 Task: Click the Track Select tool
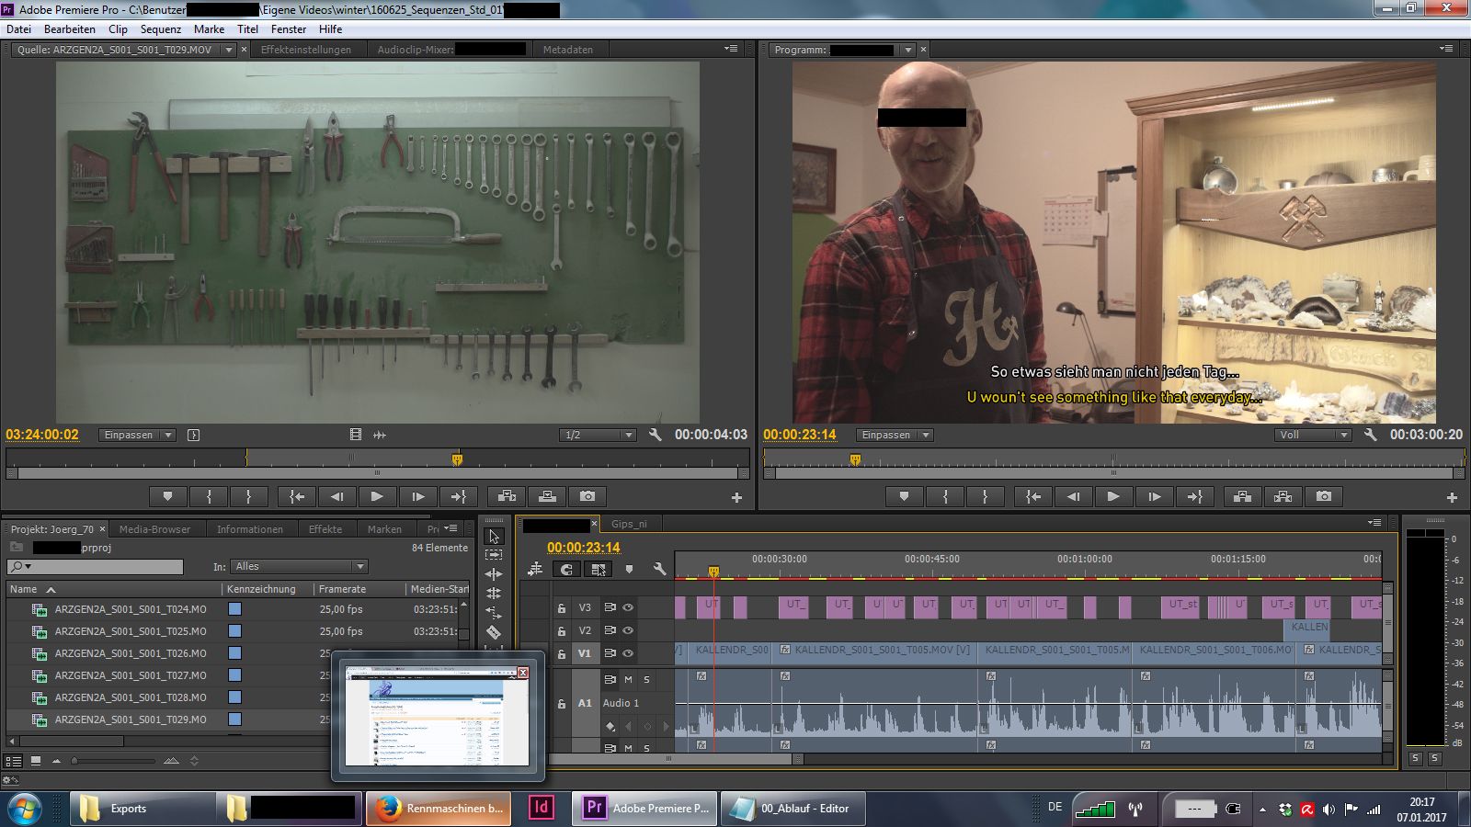(494, 554)
